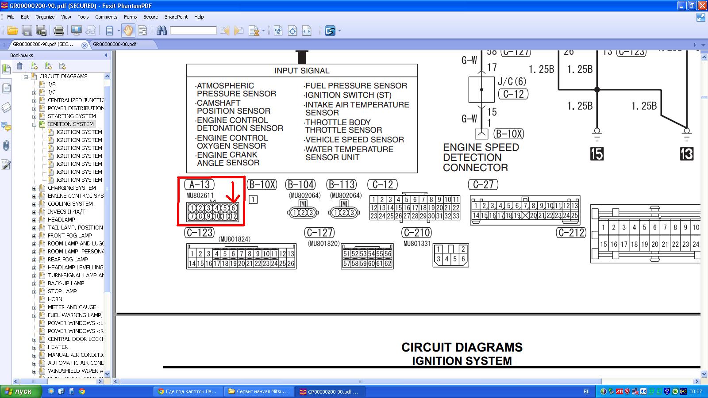This screenshot has height=398, width=708.
Task: Switch to GR00000500-80.pdf tab
Action: tap(115, 44)
